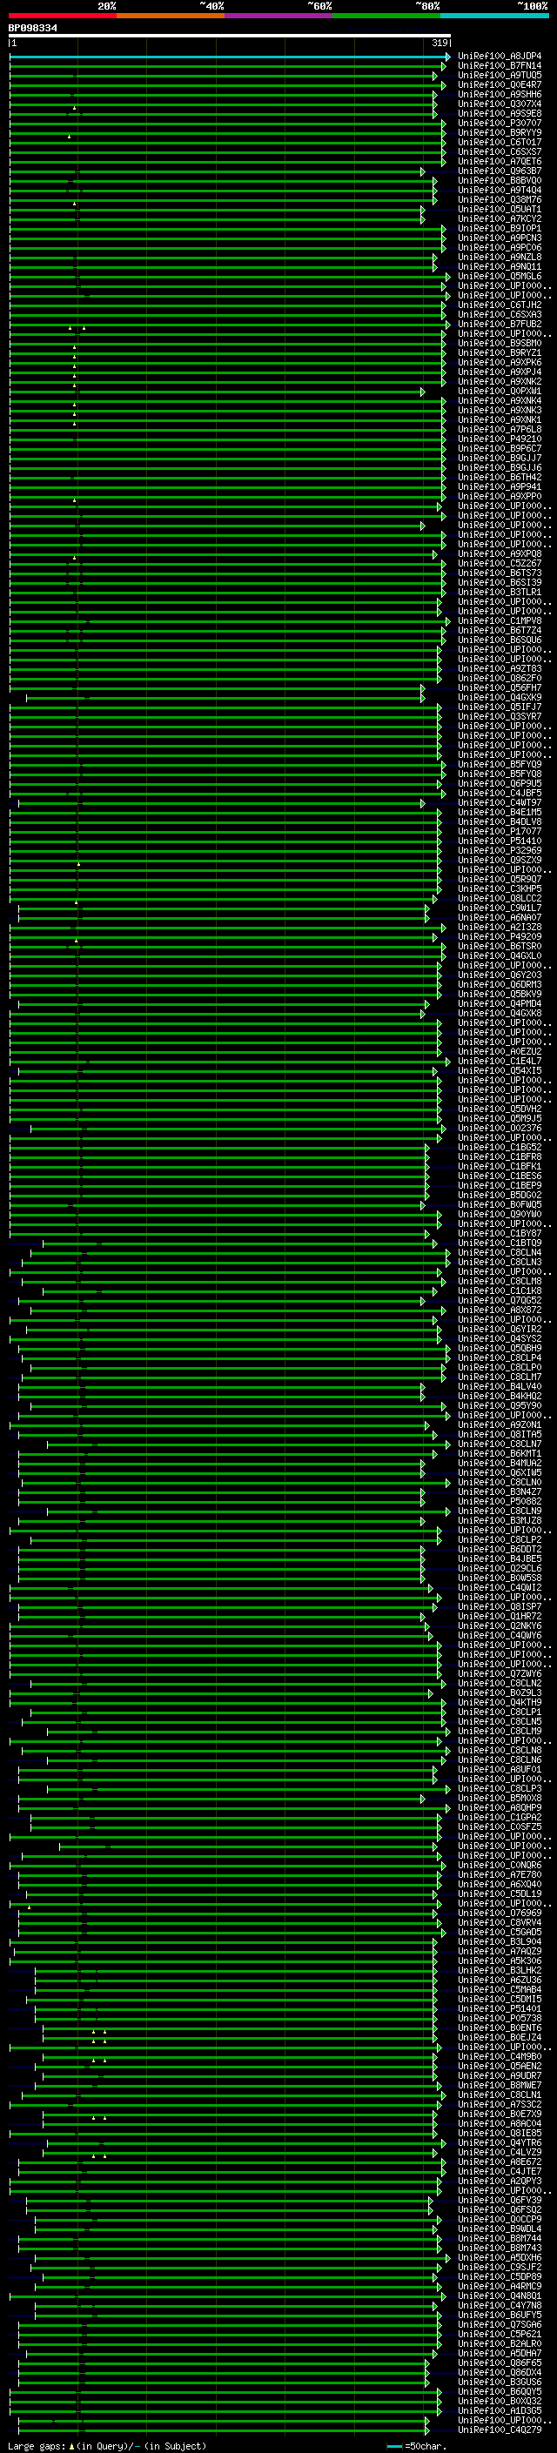Open hit UniRef100_Q0E4R7
The width and height of the screenshot is (557, 2453).
[500, 84]
